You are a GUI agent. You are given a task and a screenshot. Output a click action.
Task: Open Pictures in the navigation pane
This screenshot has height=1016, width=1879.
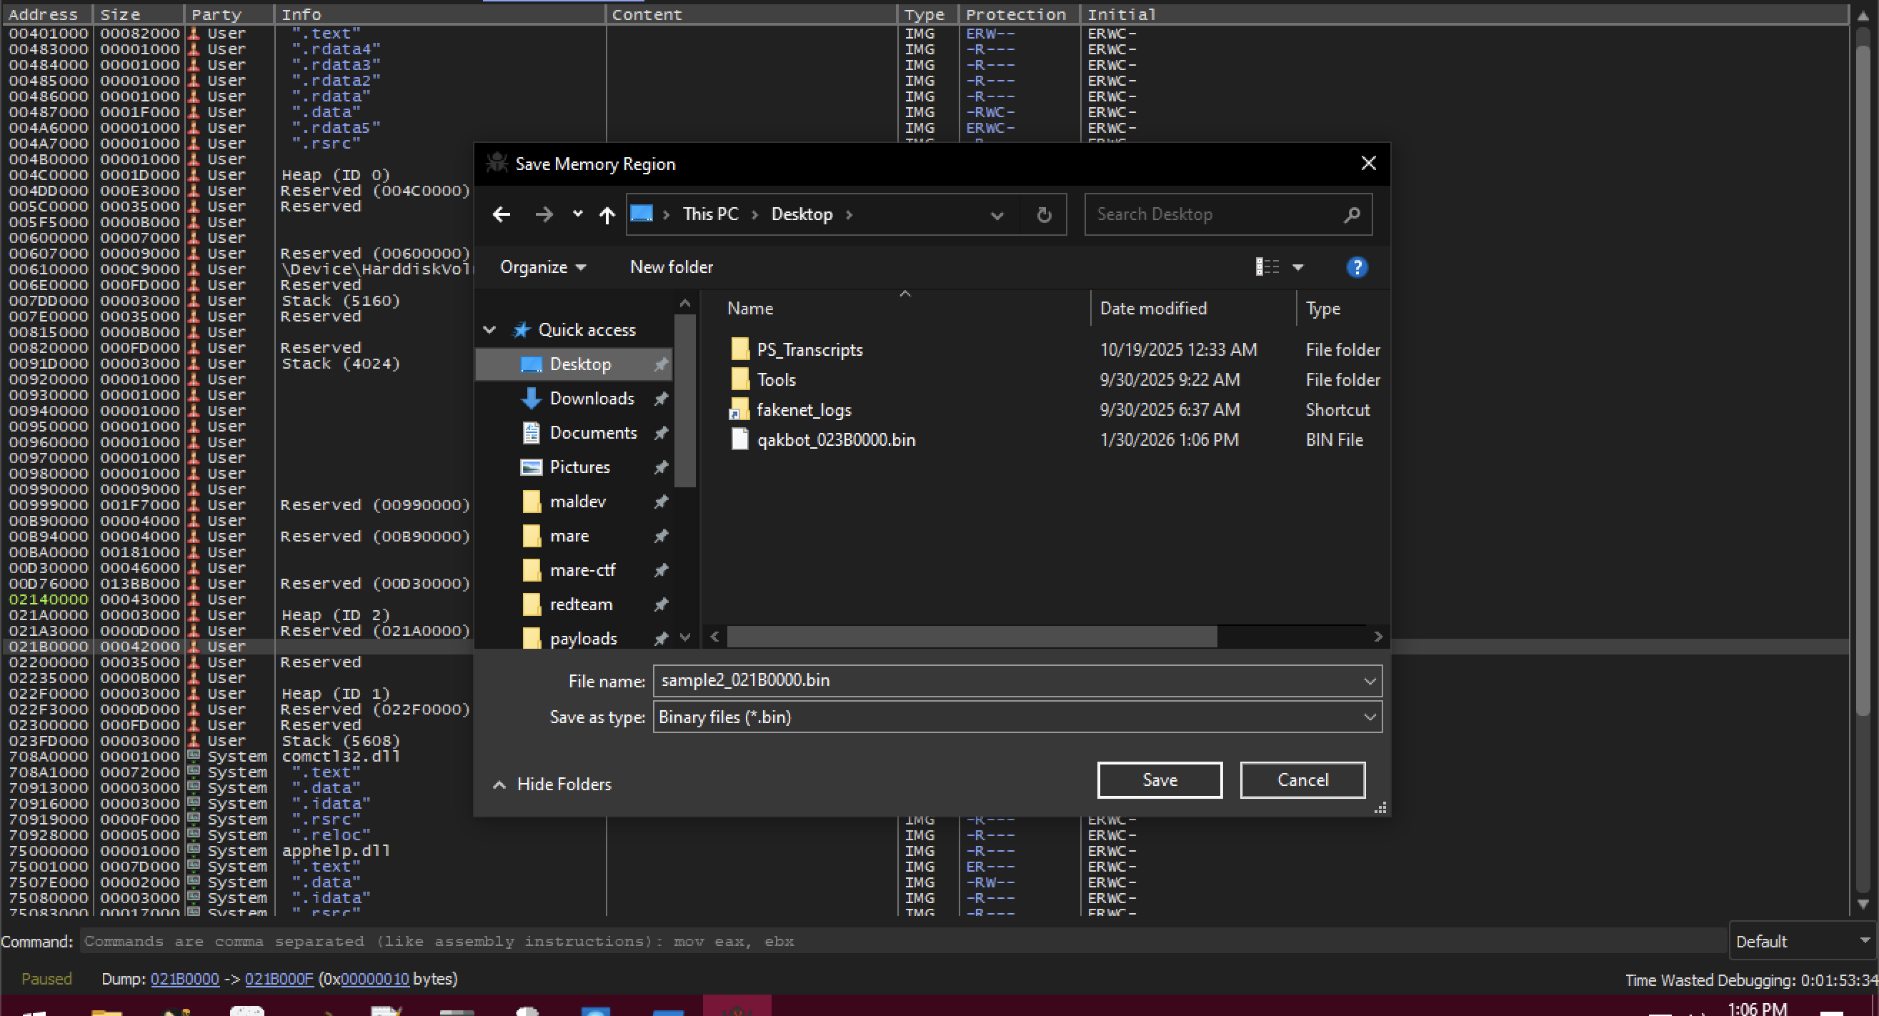[579, 467]
